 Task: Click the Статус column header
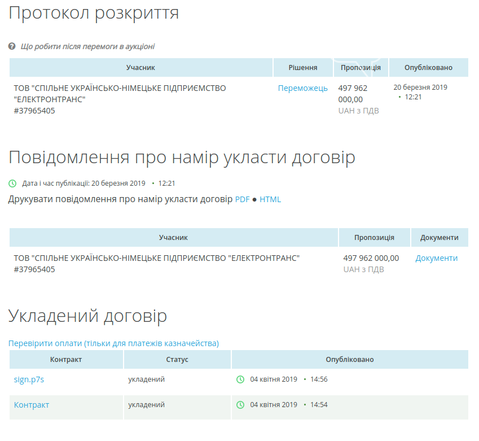[x=177, y=360]
